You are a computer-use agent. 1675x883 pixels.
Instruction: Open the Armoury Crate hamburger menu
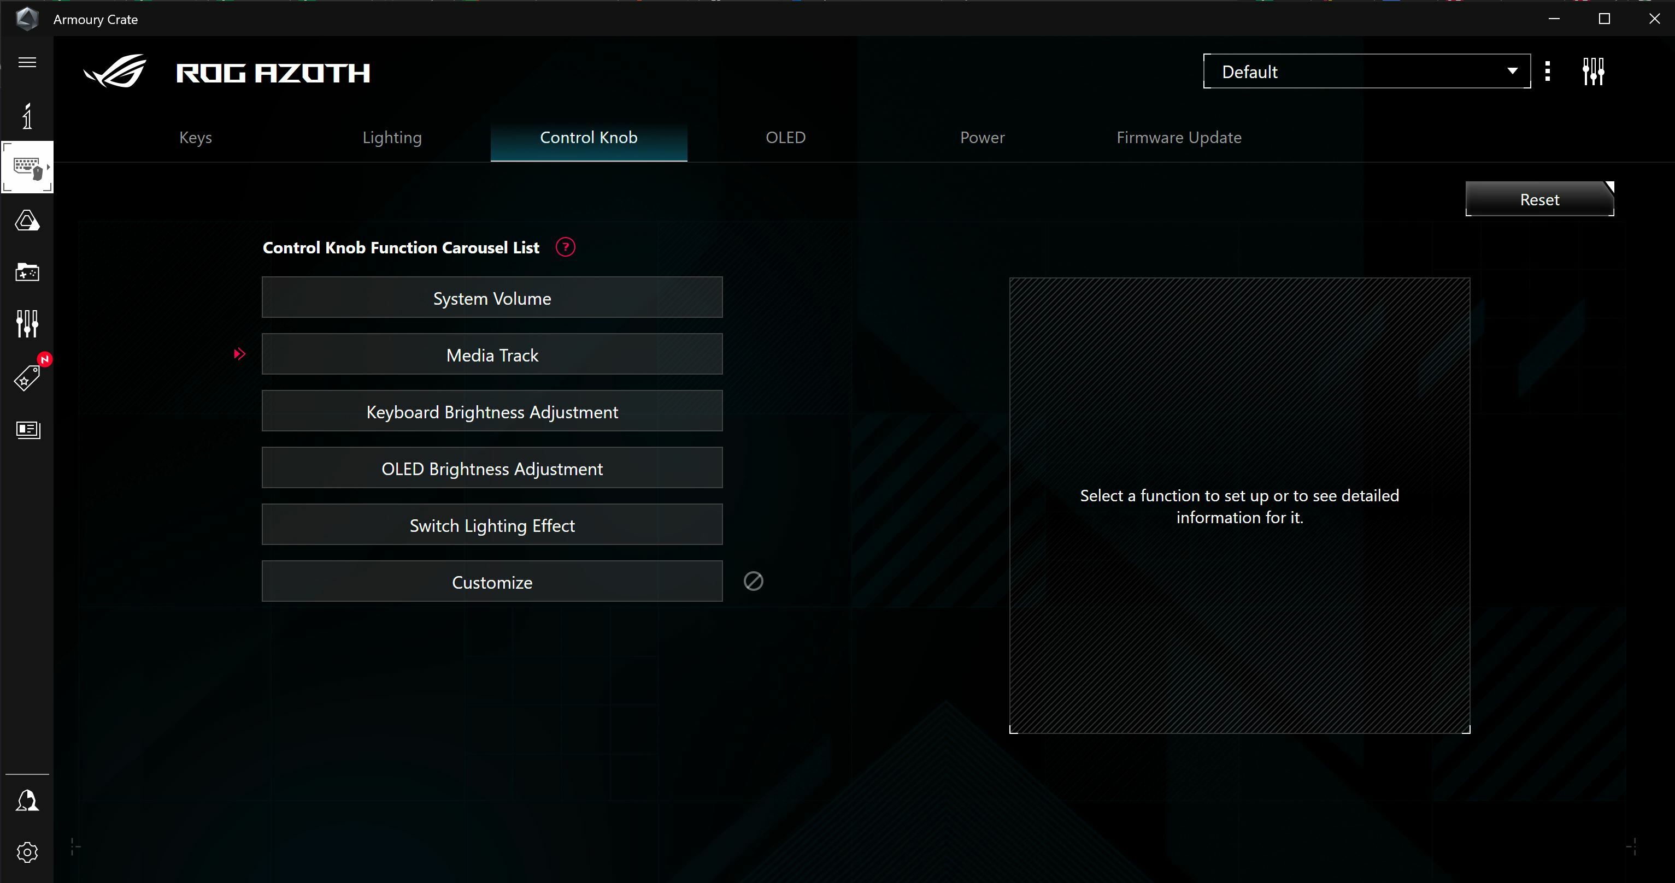tap(27, 62)
